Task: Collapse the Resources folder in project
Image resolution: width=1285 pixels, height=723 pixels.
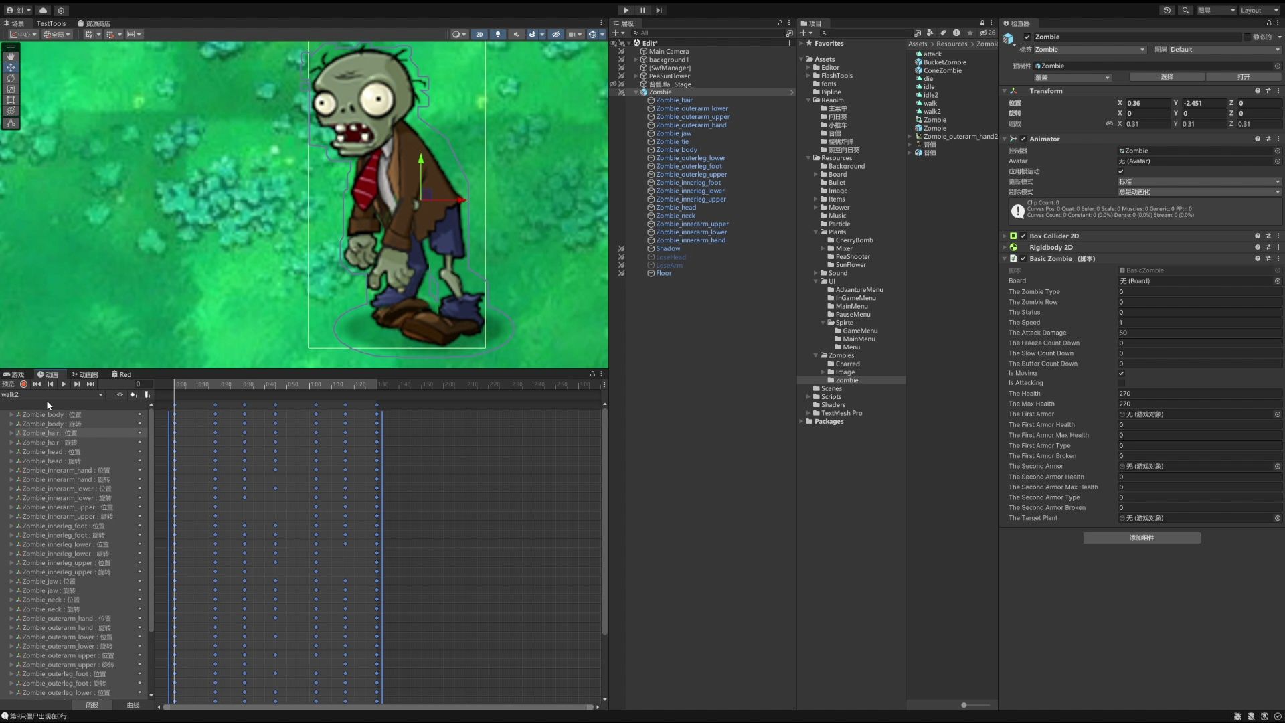Action: 809,158
